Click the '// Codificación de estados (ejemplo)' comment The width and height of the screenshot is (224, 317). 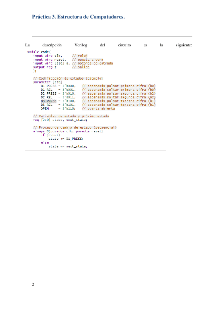tap(68, 79)
